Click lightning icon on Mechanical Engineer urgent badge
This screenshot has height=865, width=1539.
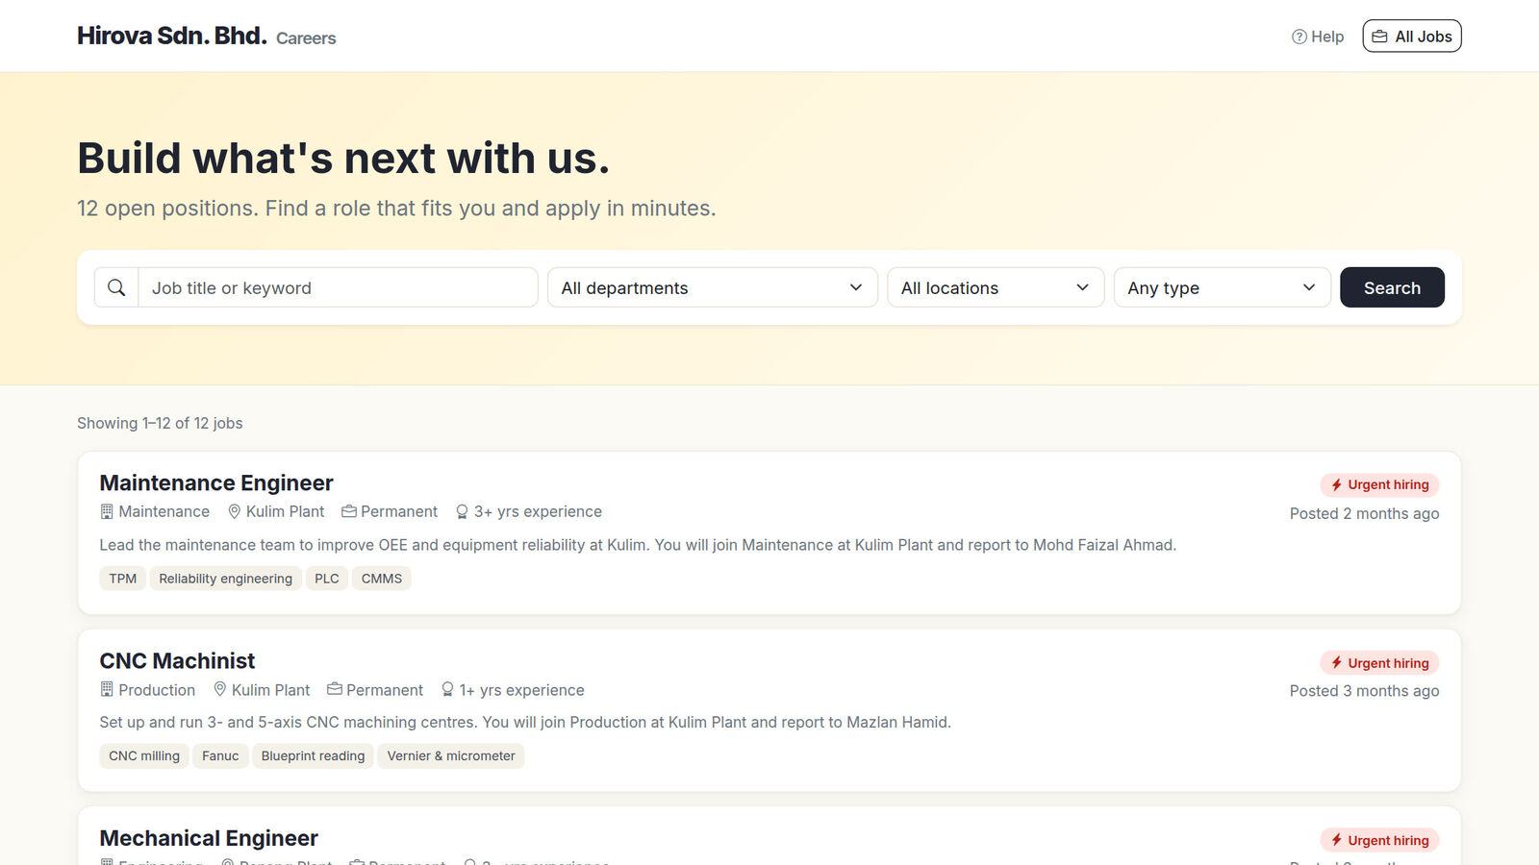click(1336, 840)
